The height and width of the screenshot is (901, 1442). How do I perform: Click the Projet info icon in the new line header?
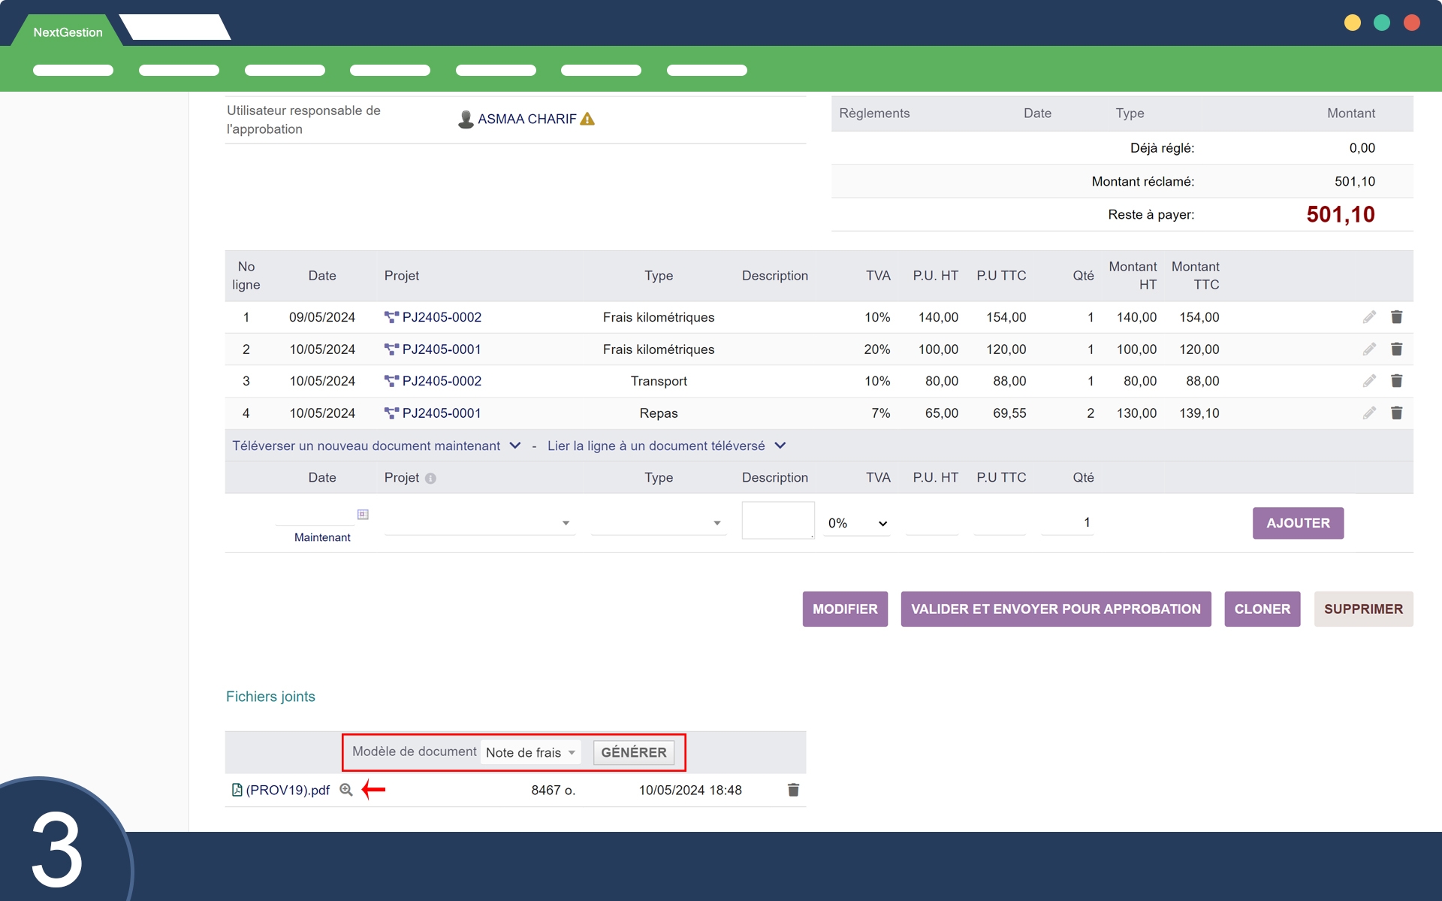(x=430, y=478)
